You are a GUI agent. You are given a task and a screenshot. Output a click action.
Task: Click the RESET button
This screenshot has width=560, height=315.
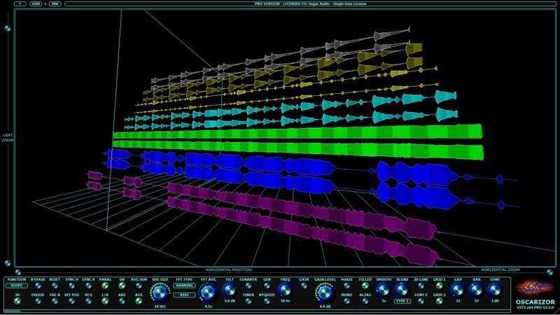(x=55, y=286)
